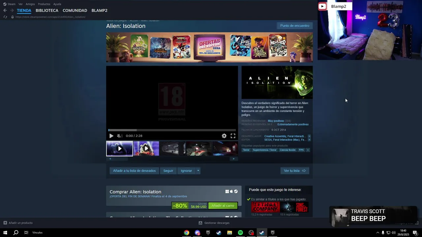Open the BLAMP2 profile tab
422x237 pixels.
99,11
